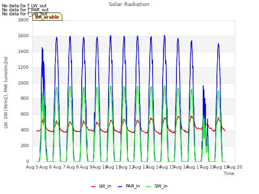
Task: Click the 1600 y-axis tick label
Action: click(23, 36)
